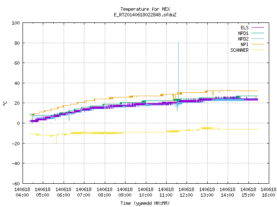The height and width of the screenshot is (207, 277).
Task: Click the y-axis value 0
Action: click(18, 123)
